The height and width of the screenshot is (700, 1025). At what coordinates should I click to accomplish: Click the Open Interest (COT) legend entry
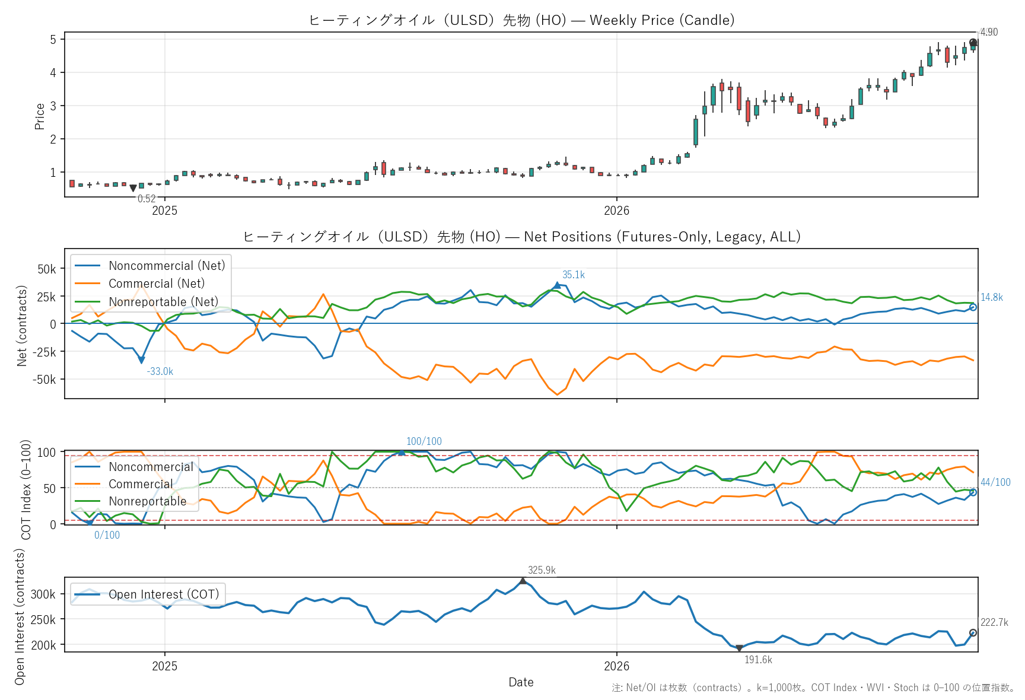coord(147,594)
